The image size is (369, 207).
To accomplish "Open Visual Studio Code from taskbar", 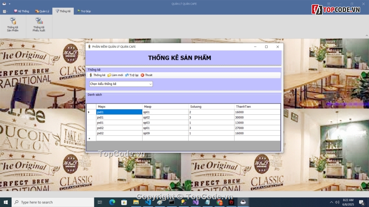I will 148,202.
